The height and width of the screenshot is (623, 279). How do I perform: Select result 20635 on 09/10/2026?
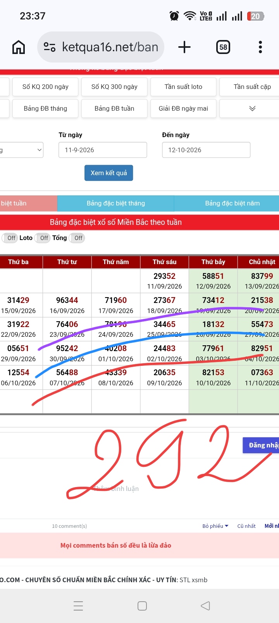click(x=165, y=372)
